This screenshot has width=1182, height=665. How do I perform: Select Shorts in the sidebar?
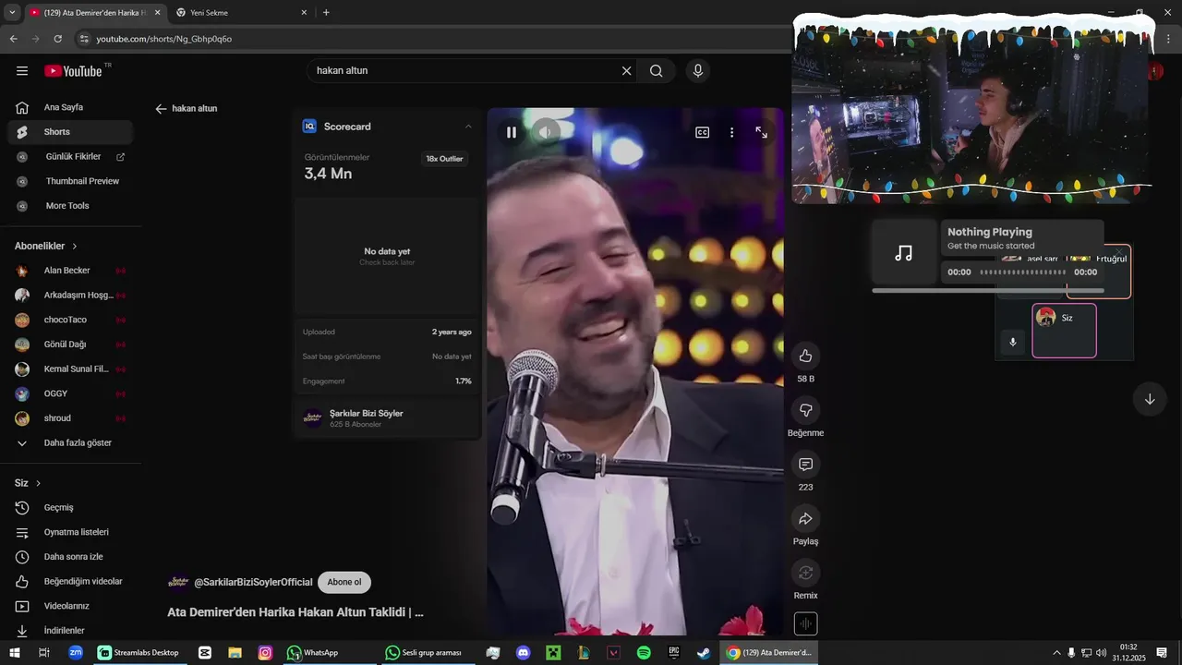click(x=70, y=132)
